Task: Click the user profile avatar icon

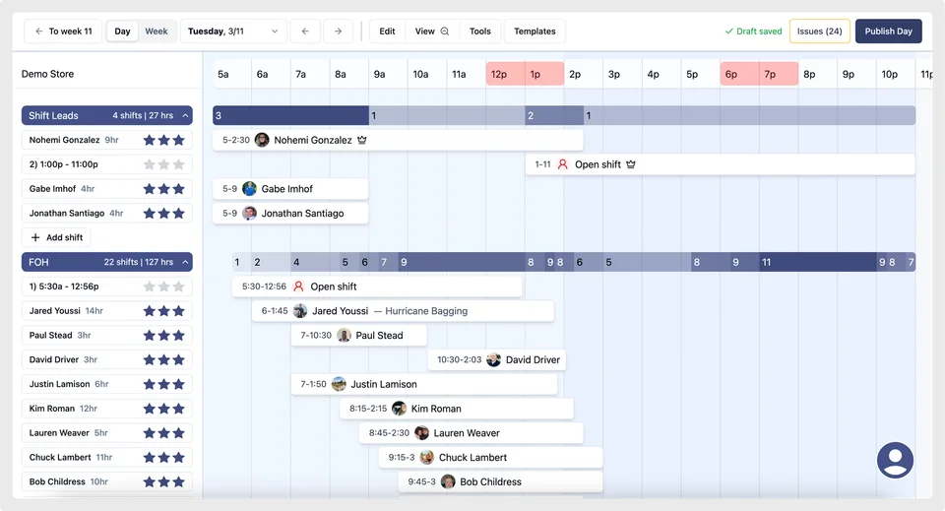Action: click(x=895, y=460)
